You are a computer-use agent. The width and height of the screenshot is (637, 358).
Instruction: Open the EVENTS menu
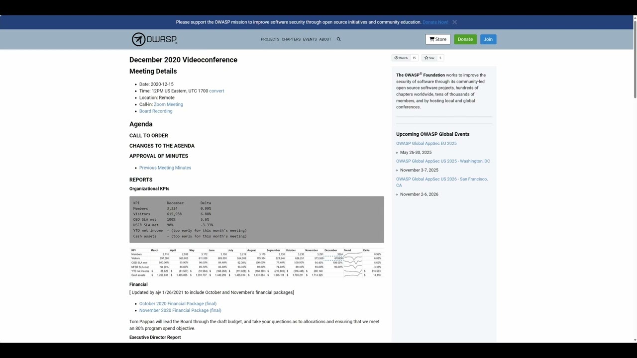(x=310, y=39)
